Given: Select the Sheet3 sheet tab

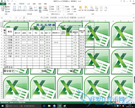Looking at the screenshot, I should (22, 100).
